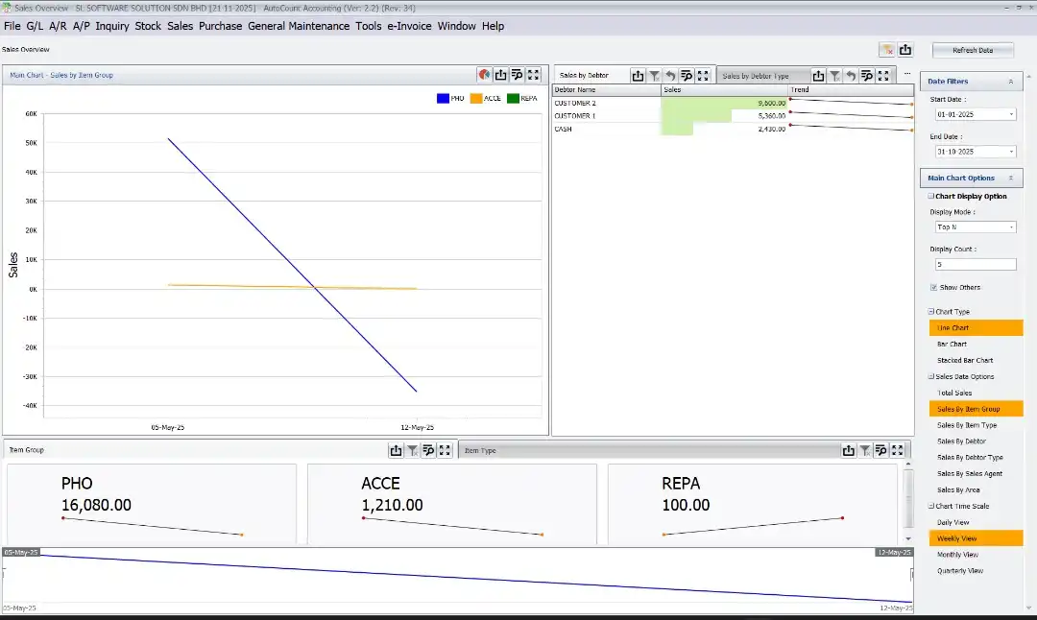Click the export icon on the Main Chart toolbar
Image resolution: width=1037 pixels, height=620 pixels.
click(501, 75)
